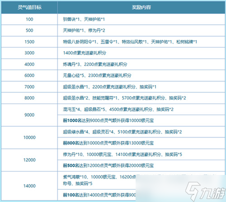The width and height of the screenshot is (226, 202).
Task: Click the 1400点累充送豪礼积分 reward text
Action: click(85, 53)
